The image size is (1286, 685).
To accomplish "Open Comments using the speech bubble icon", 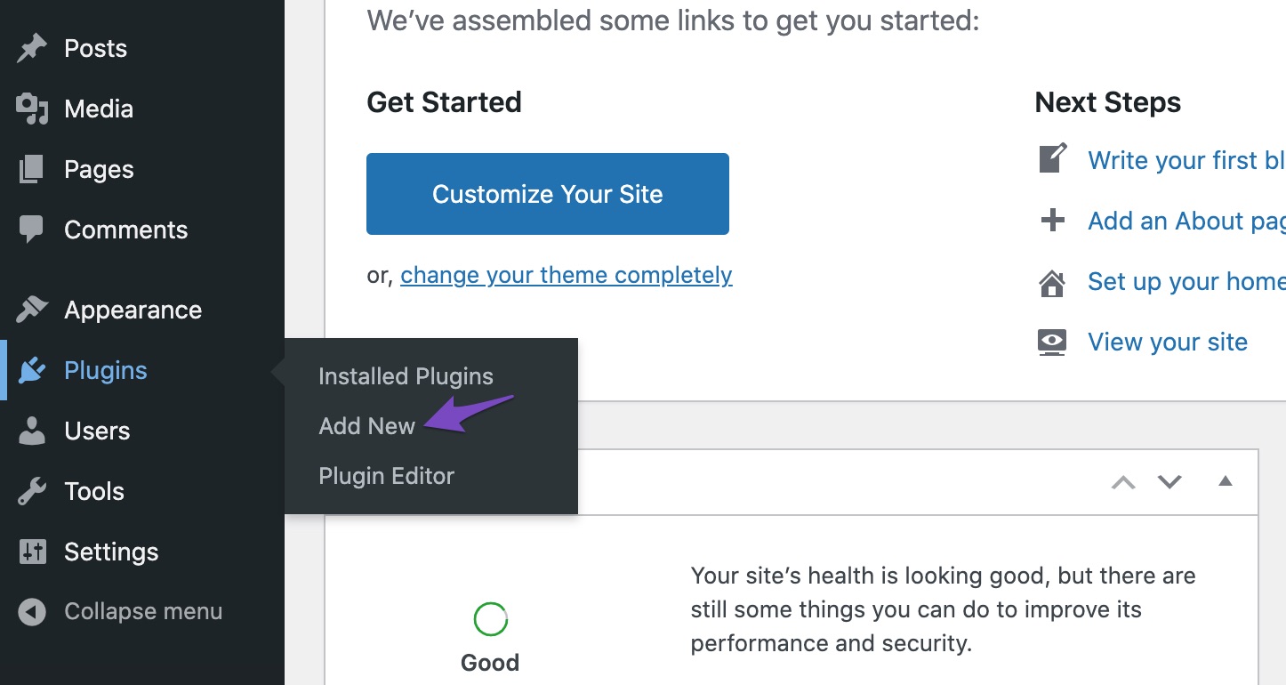I will [31, 230].
